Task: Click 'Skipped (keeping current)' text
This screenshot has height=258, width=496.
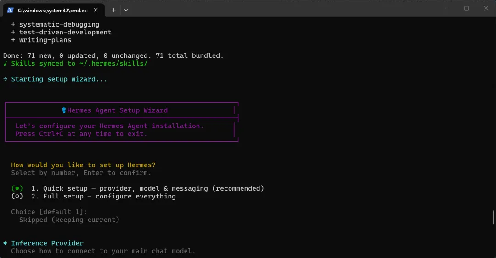Action: tap(69, 220)
